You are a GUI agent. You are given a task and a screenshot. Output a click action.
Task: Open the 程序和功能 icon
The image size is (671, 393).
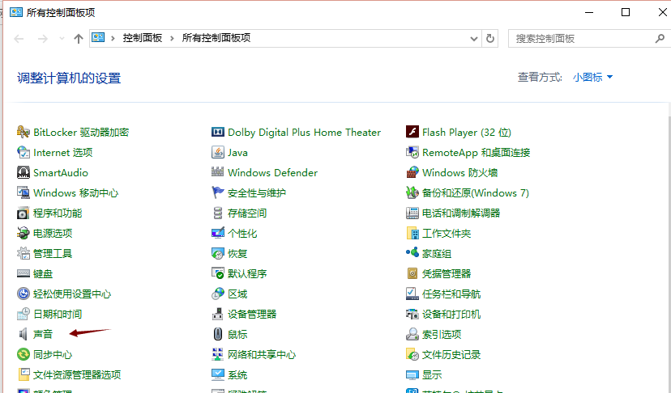click(x=24, y=213)
